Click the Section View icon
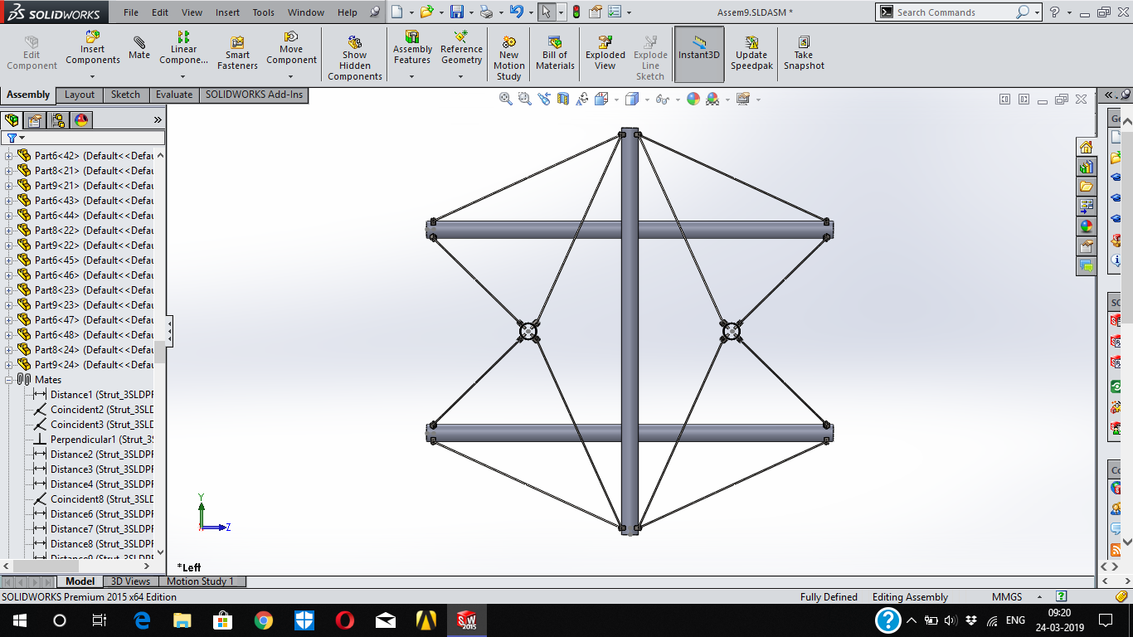1133x637 pixels. [x=563, y=99]
